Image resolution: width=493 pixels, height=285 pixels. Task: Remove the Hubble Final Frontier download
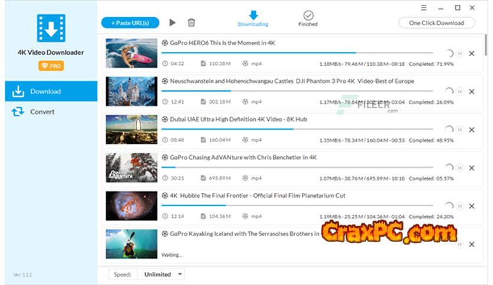(472, 206)
